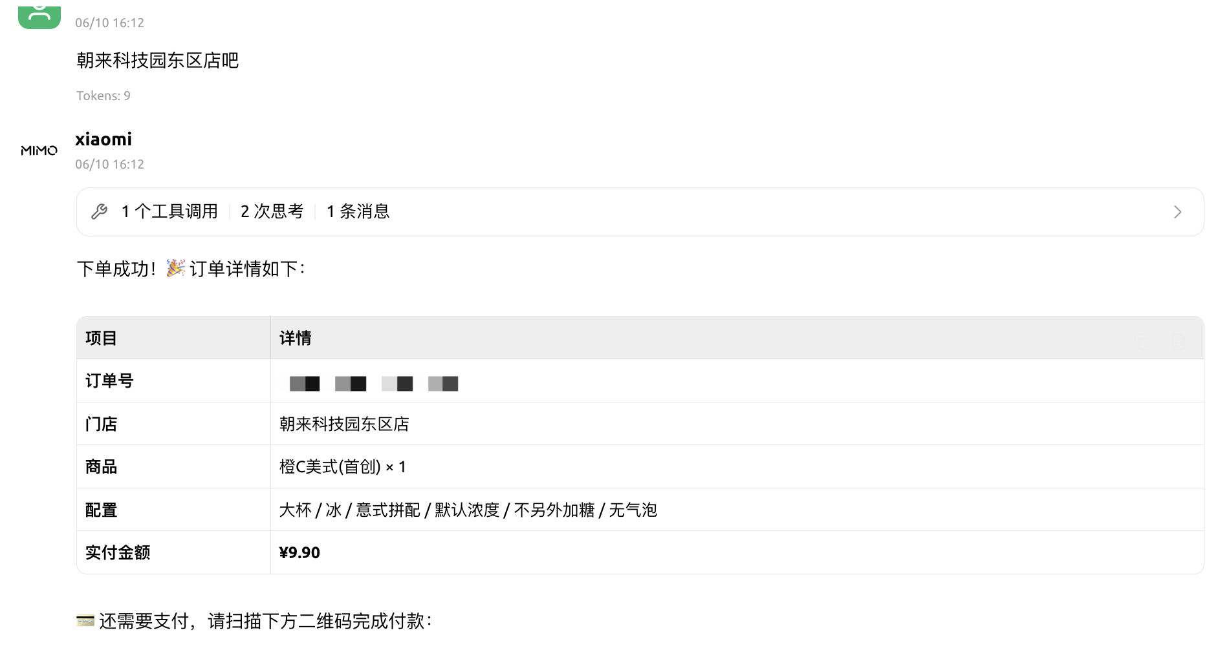Click the user message timestamp "06/10 16:12"
The image size is (1229, 668).
109,23
